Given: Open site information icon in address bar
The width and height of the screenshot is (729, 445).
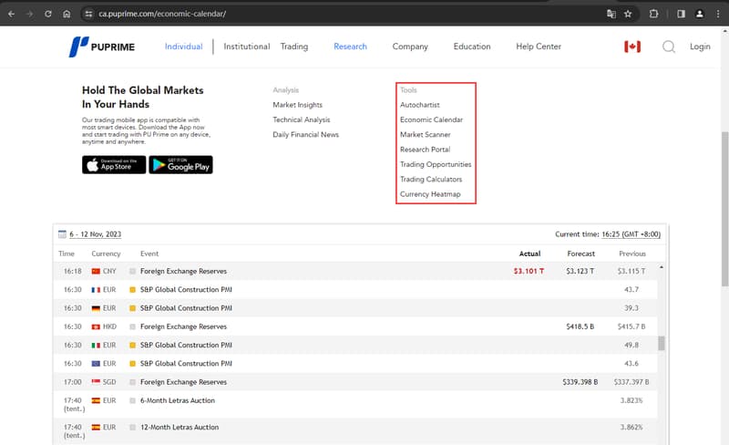Looking at the screenshot, I should (88, 14).
